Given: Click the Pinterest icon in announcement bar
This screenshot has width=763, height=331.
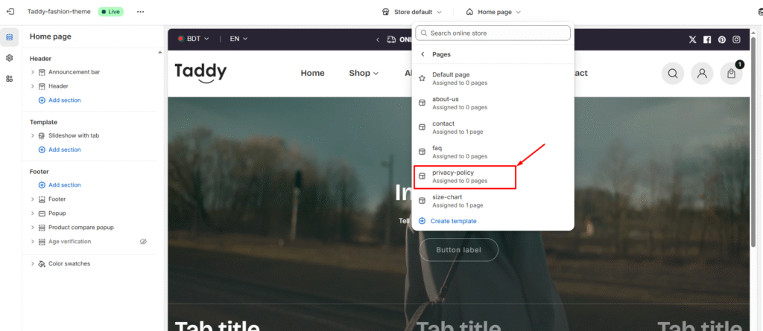Looking at the screenshot, I should 721,39.
